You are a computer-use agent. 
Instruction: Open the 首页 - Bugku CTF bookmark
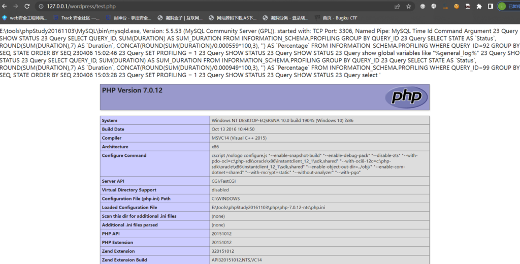point(336,18)
